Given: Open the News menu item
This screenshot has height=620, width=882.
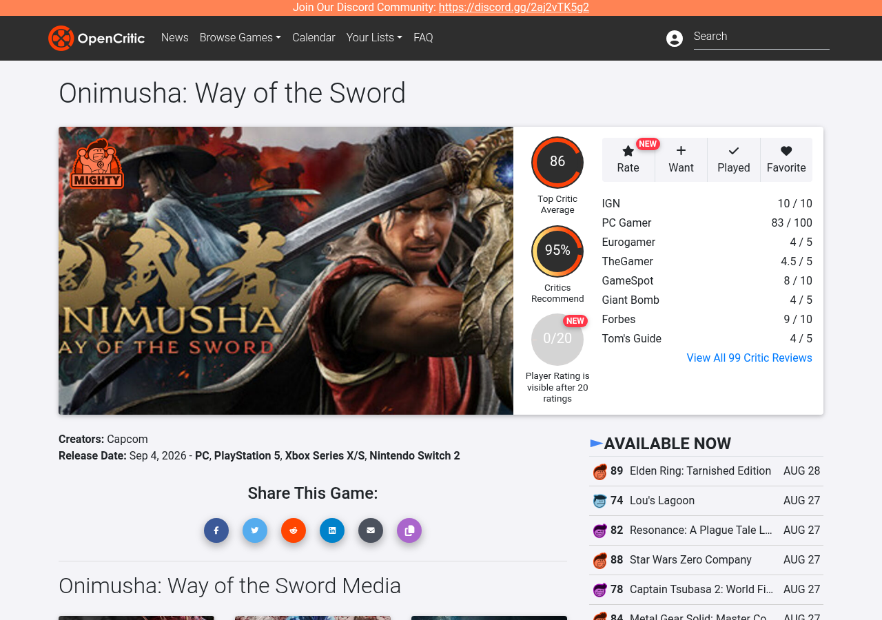Looking at the screenshot, I should [175, 38].
